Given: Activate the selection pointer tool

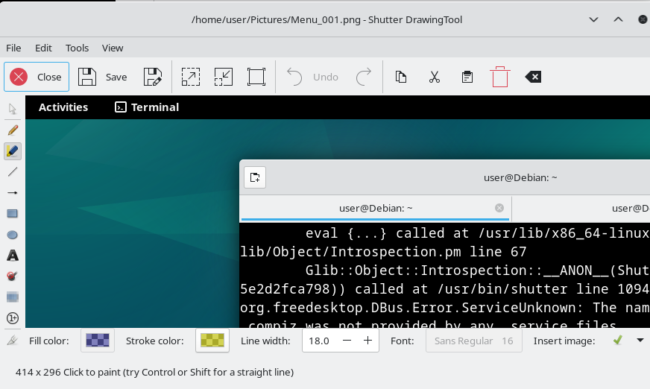Looking at the screenshot, I should tap(13, 109).
